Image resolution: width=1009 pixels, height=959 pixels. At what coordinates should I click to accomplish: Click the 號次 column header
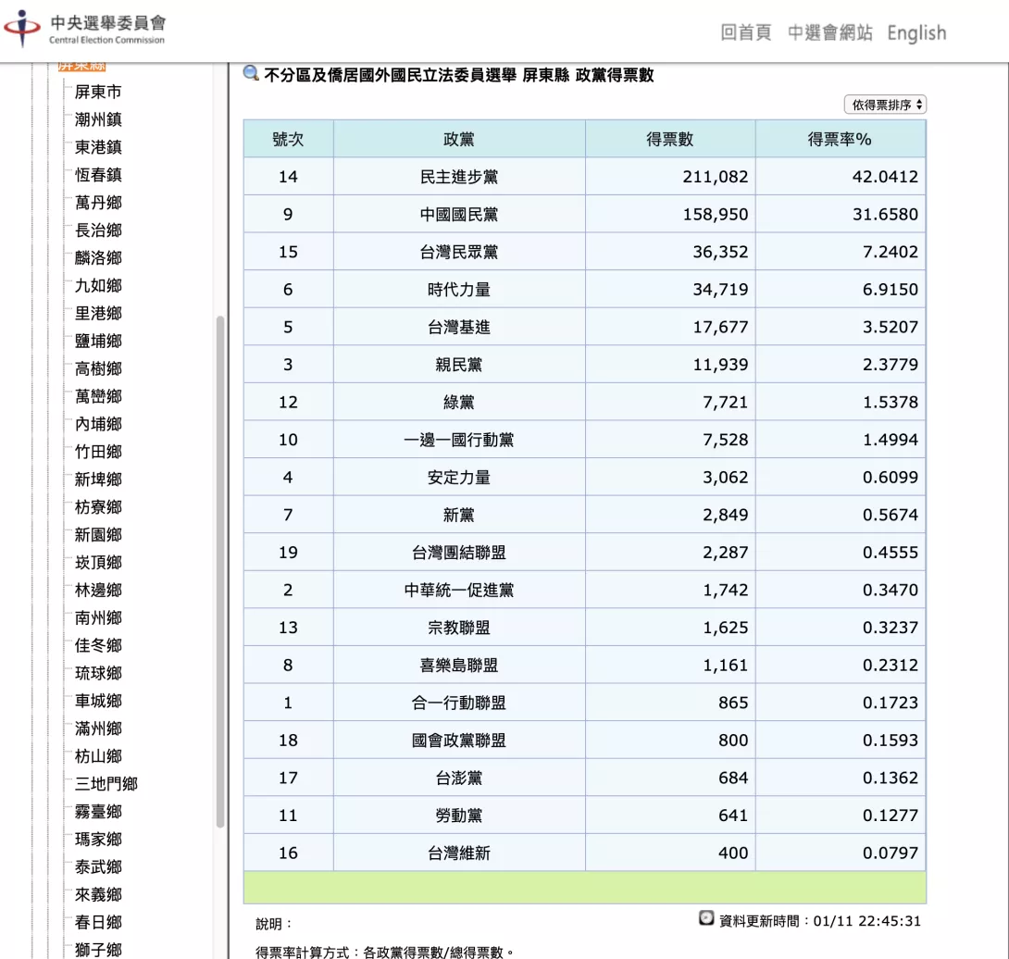288,139
